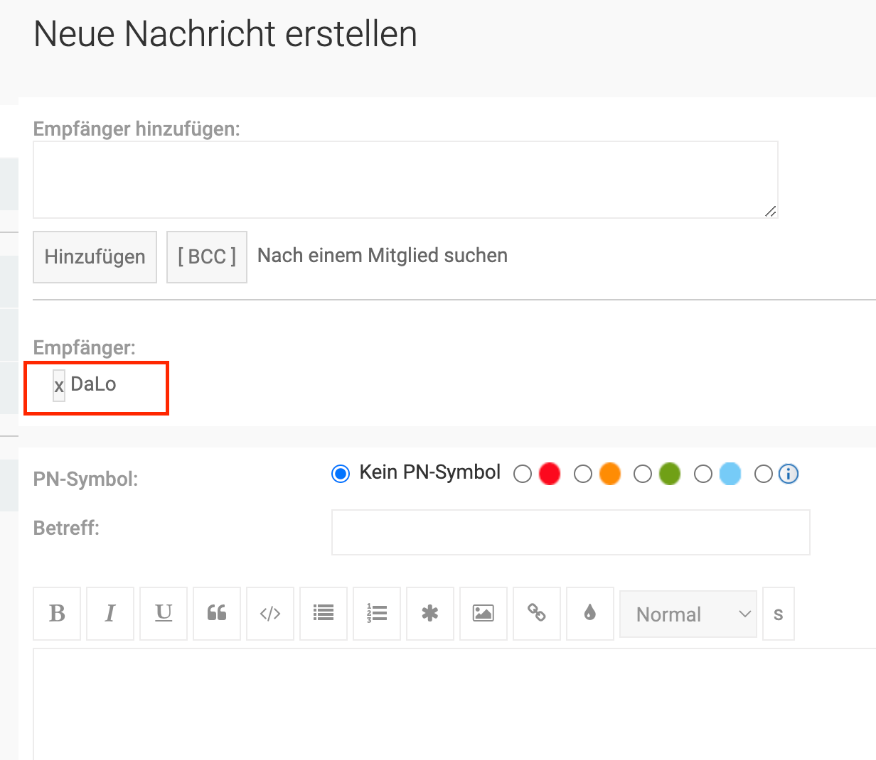
Task: Insert an image into message
Action: [x=484, y=614]
